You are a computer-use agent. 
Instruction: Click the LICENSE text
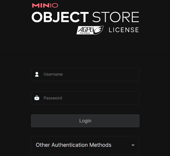point(124,30)
